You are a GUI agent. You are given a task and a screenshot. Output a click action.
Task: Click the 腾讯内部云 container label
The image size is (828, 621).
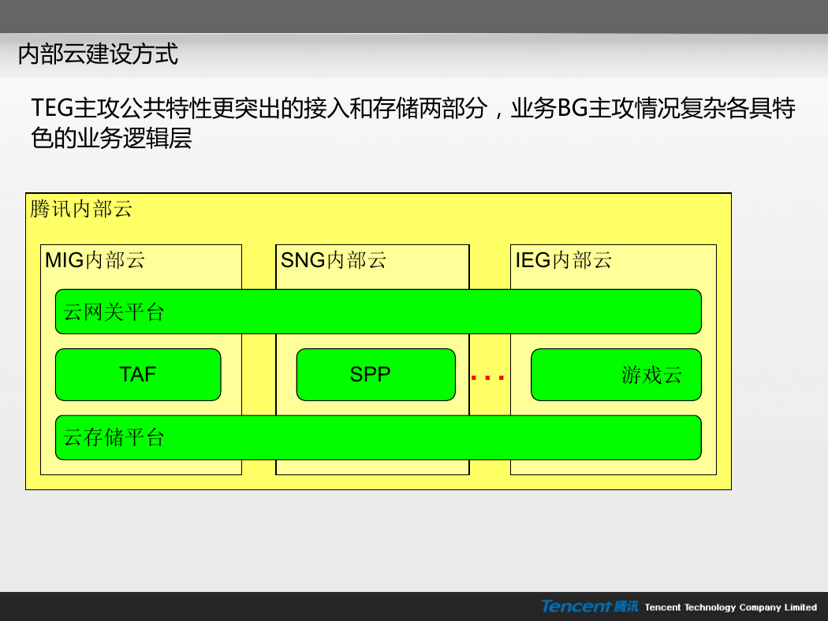(80, 209)
